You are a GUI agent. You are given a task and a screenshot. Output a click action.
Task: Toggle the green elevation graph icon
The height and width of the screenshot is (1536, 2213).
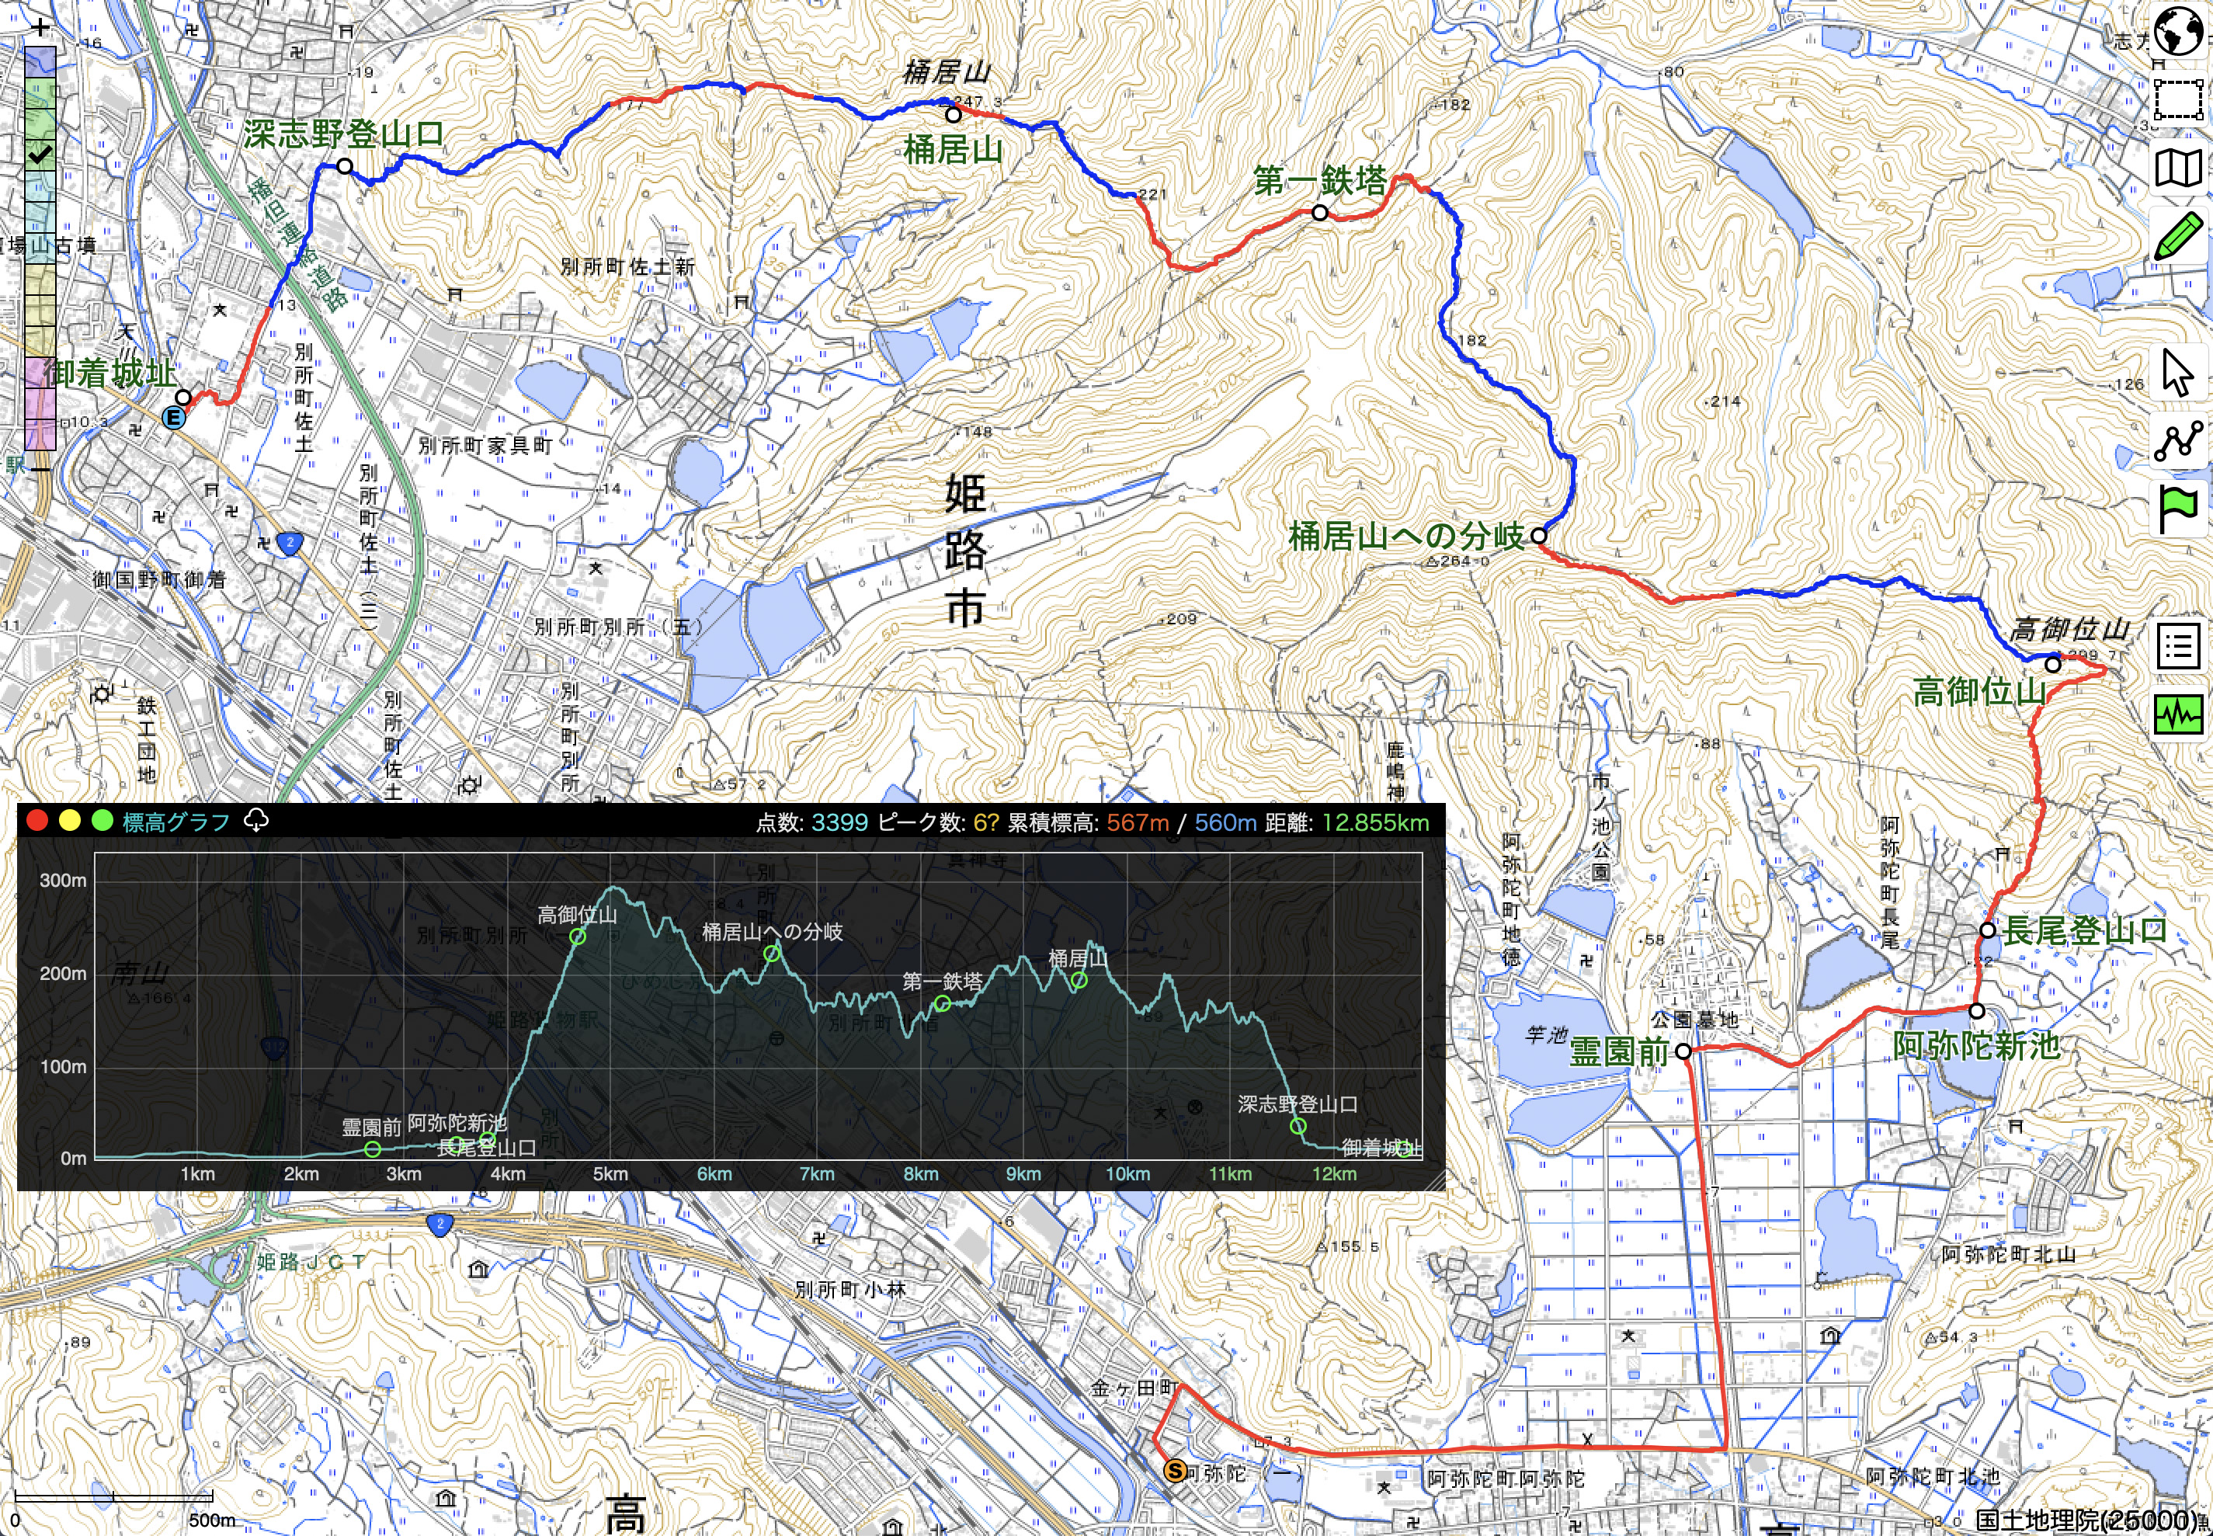2178,714
